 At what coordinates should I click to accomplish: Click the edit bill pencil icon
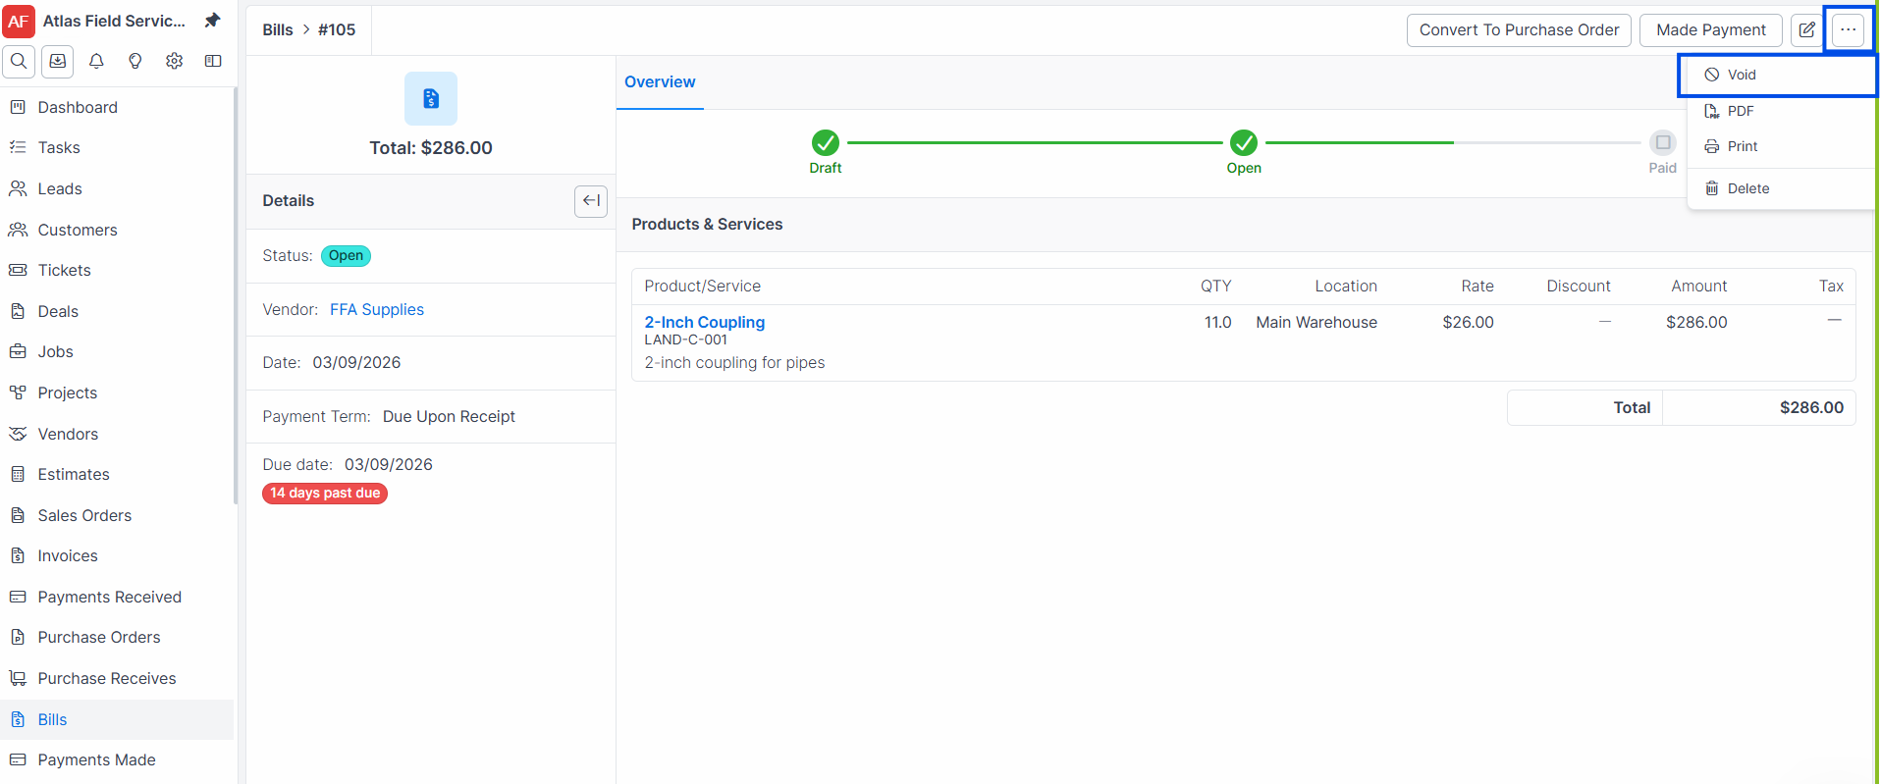1806,30
